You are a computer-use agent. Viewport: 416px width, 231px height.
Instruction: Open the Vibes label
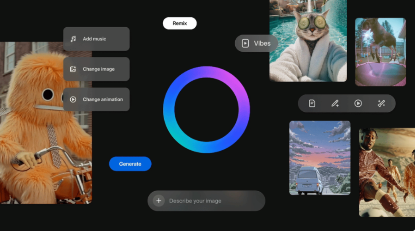262,43
